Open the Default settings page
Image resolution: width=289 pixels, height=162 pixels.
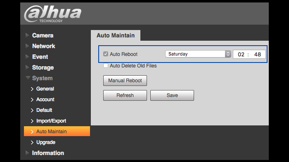click(x=44, y=110)
